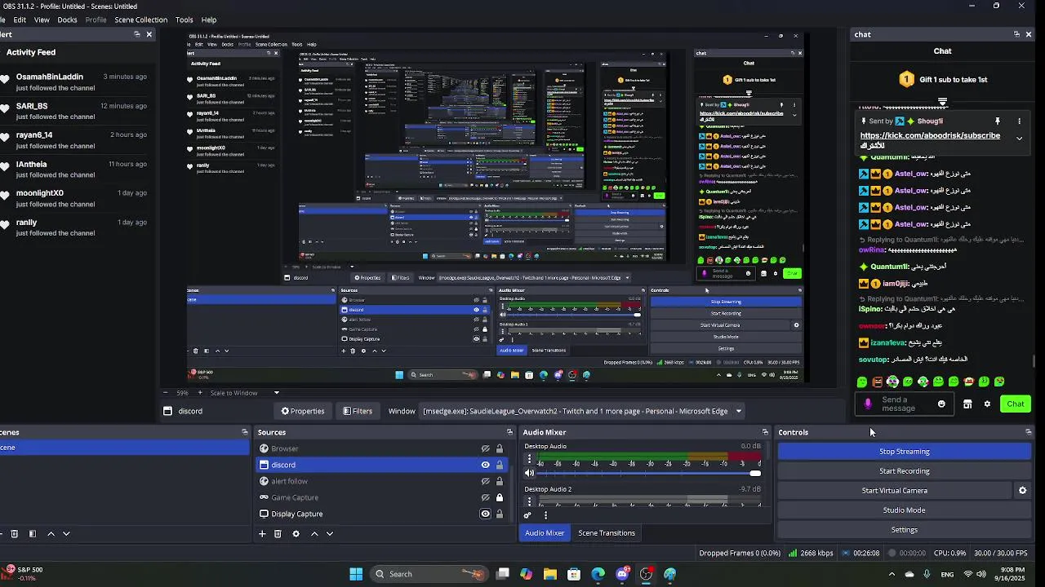The width and height of the screenshot is (1045, 587).
Task: Expand pinned chat message chevron
Action: click(1019, 139)
